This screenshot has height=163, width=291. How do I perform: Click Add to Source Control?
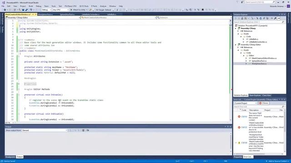278,161
